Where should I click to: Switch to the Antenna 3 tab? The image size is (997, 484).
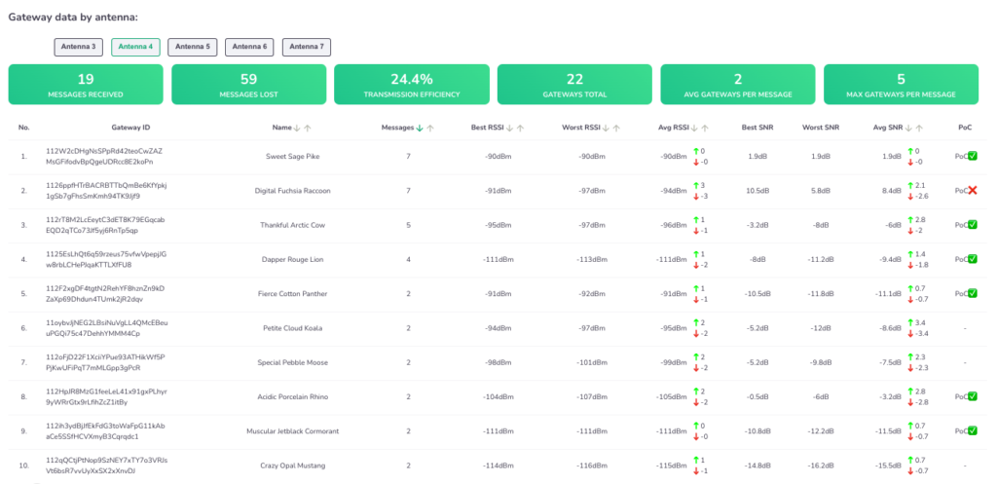[x=79, y=47]
